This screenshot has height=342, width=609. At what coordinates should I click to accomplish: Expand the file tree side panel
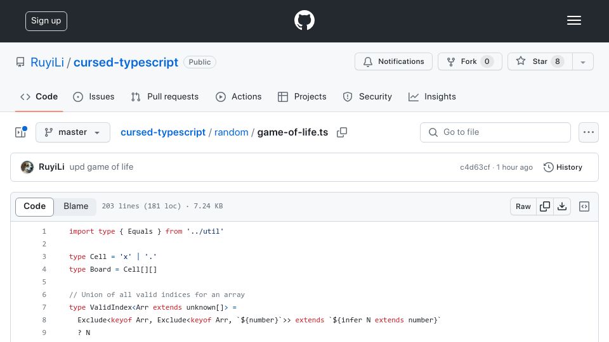[20, 132]
